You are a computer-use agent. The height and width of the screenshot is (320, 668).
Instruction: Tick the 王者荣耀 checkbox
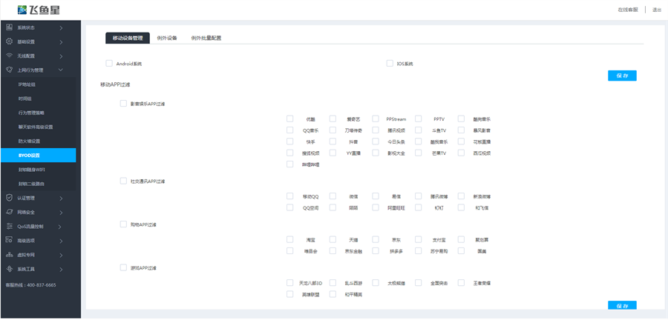tap(462, 283)
